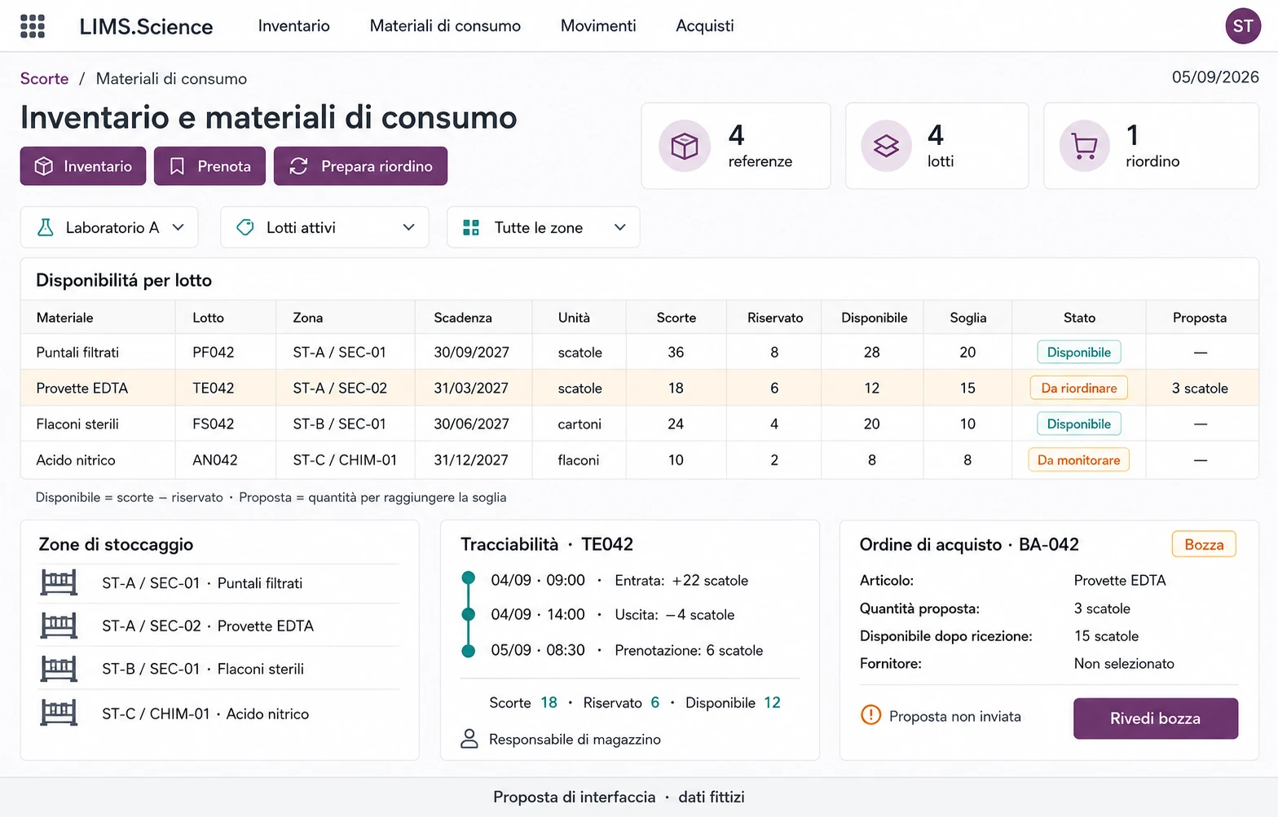
Task: Expand the Tutte le zone dropdown
Action: (x=543, y=227)
